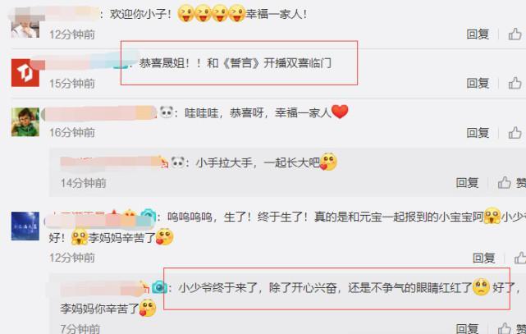The width and height of the screenshot is (526, 334).
Task: Click the panda badge in '小手拉大手' reply
Action: point(177,162)
